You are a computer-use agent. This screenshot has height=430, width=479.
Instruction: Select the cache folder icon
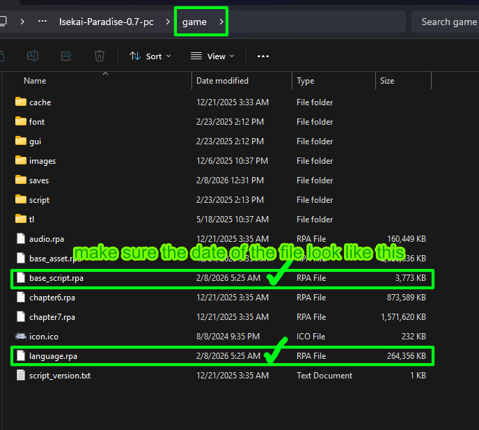click(21, 102)
